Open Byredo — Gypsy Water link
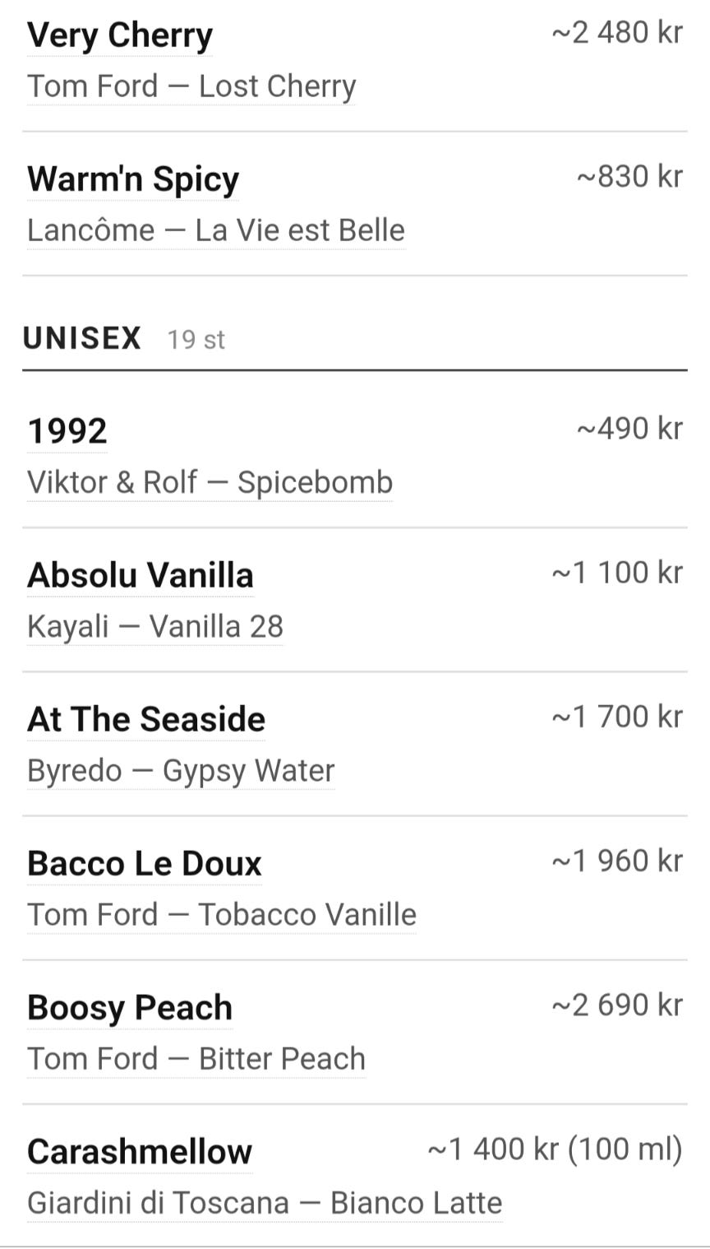 tap(181, 771)
